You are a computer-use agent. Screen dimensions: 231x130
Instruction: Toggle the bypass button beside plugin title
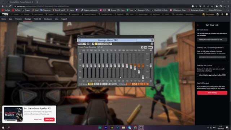[152, 40]
